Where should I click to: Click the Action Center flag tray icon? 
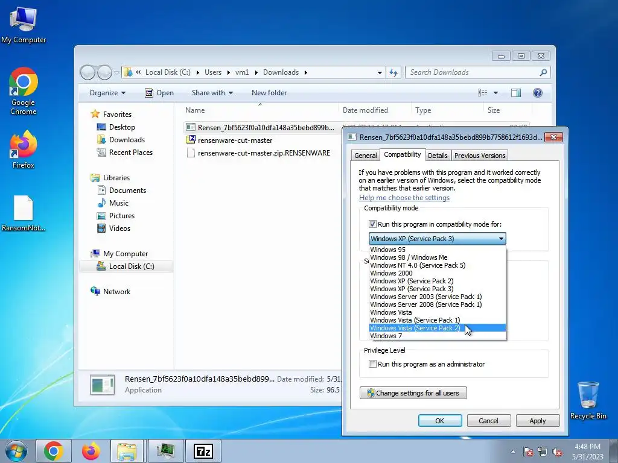click(528, 452)
